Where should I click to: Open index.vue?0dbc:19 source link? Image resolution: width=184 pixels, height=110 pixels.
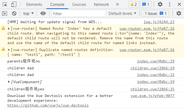coord(156,82)
